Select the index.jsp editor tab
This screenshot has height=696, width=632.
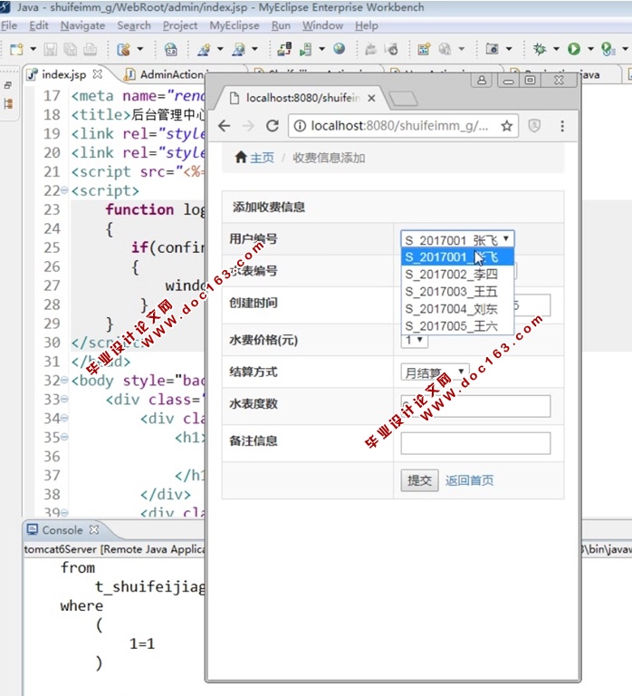(64, 74)
